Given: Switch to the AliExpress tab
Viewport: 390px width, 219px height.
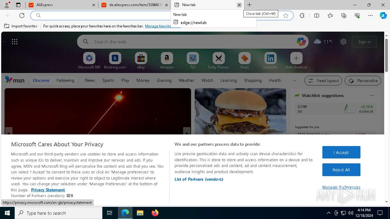Looking at the screenshot, I should [62, 5].
